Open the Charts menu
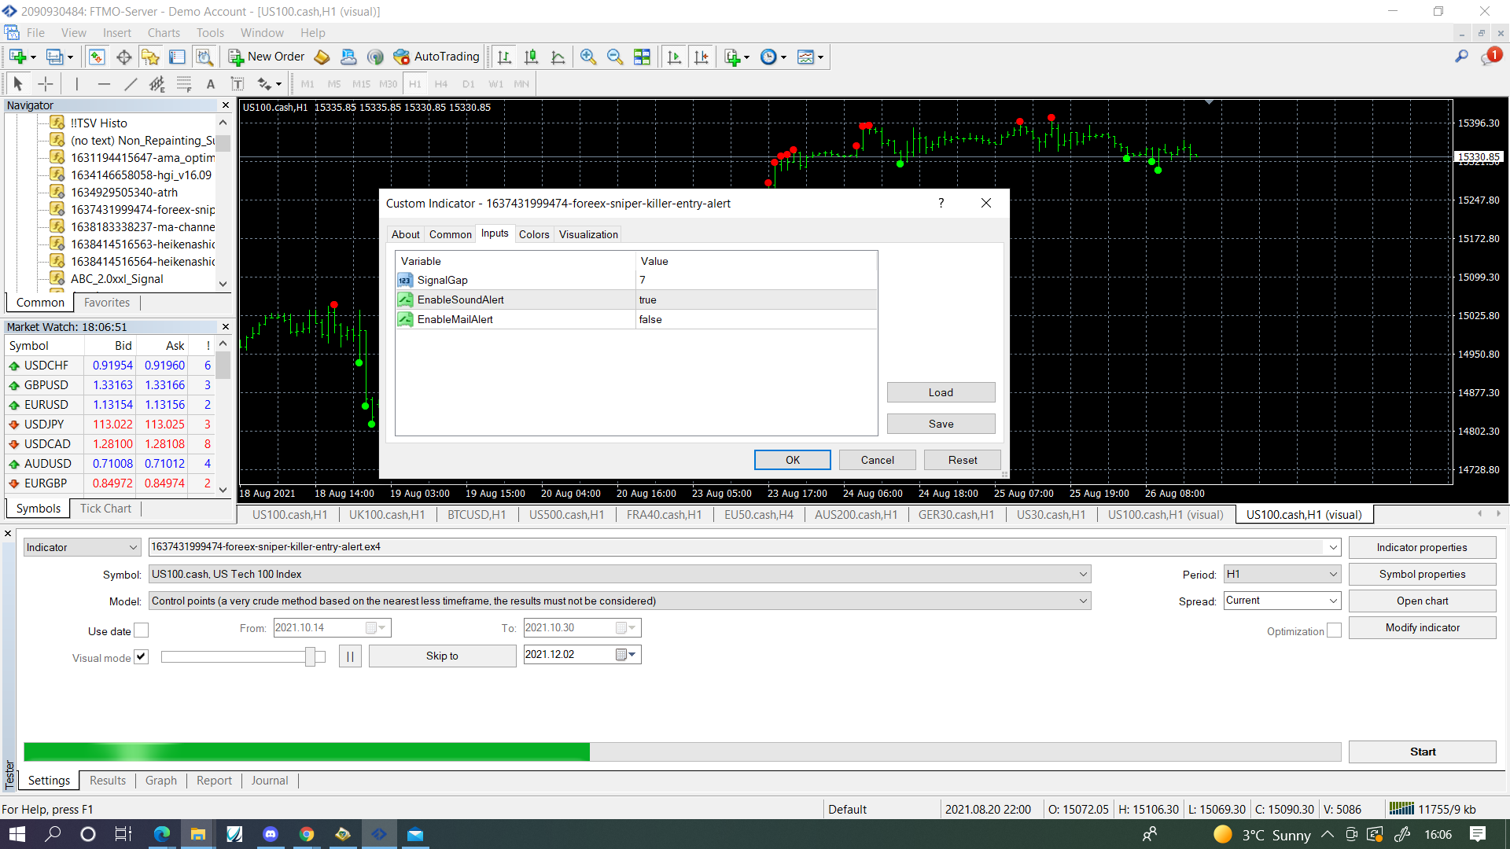This screenshot has width=1510, height=849. pos(164,33)
